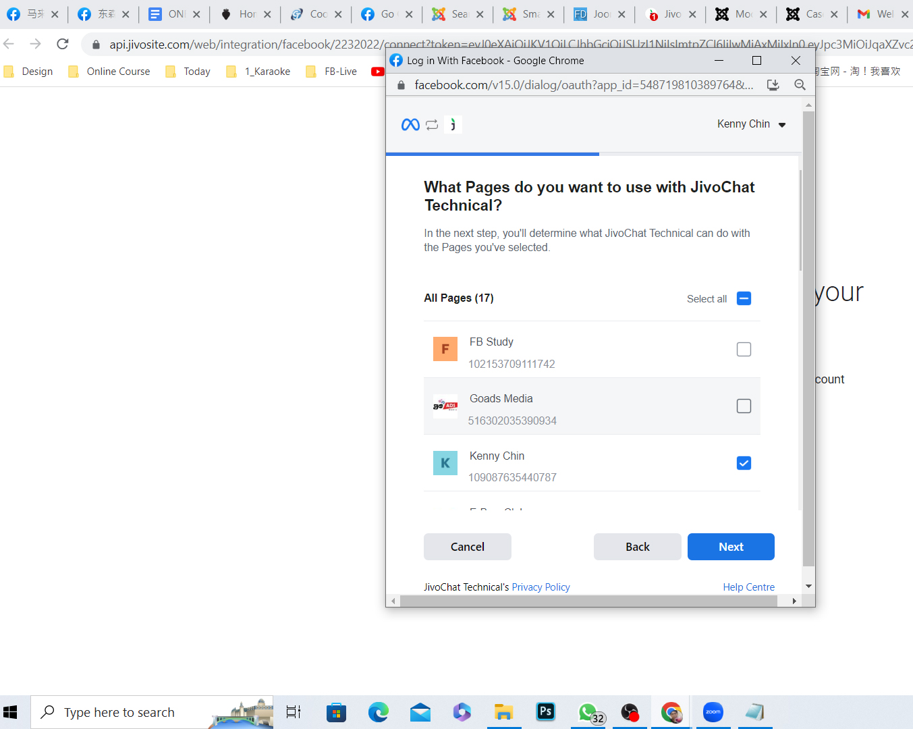The width and height of the screenshot is (913, 729).
Task: Open the Windows Start menu
Action: pyautogui.click(x=10, y=712)
